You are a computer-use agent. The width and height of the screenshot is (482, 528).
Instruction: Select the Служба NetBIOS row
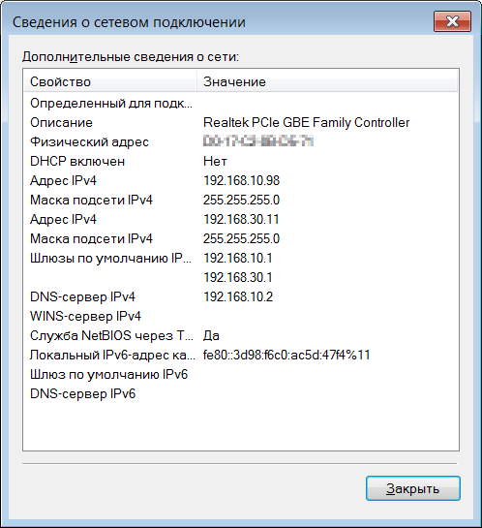241,336
